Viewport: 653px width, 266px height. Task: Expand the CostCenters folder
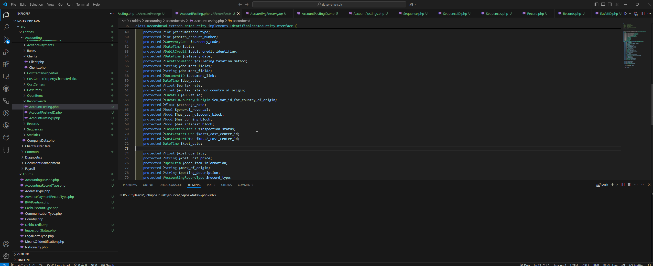click(36, 84)
